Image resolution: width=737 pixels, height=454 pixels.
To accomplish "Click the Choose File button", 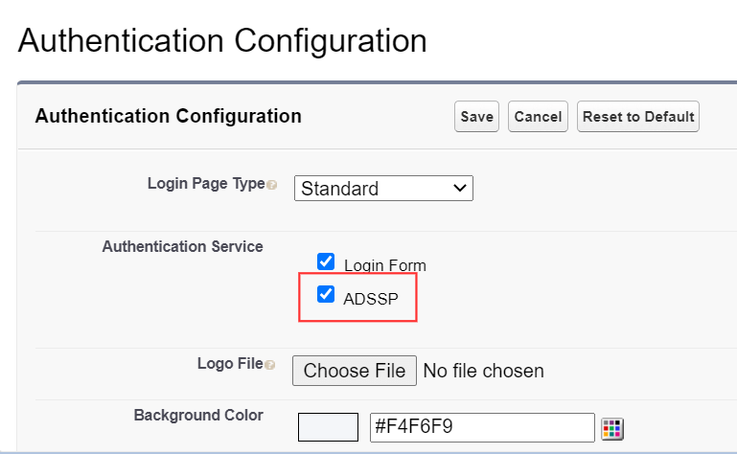I will click(355, 371).
